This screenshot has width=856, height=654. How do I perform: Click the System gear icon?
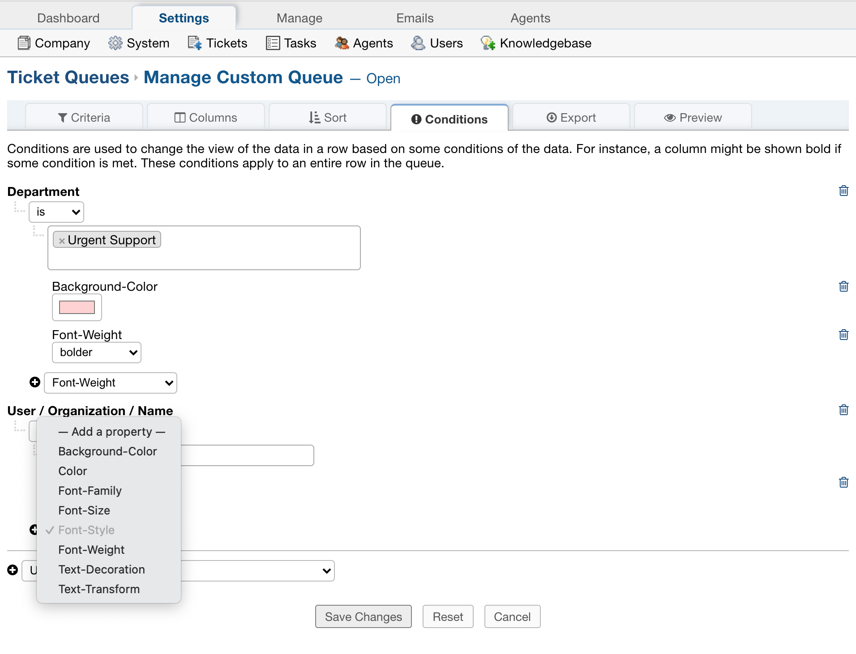point(116,43)
